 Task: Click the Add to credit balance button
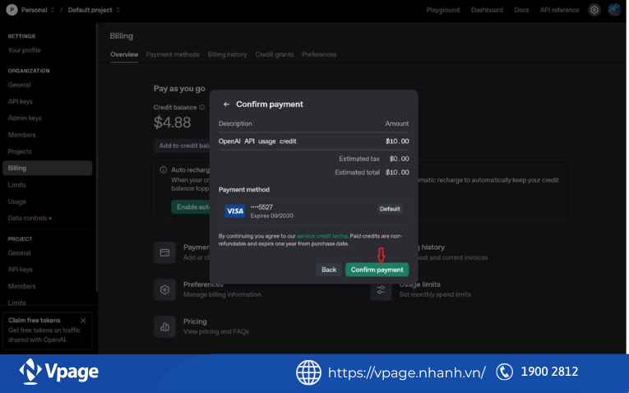183,146
